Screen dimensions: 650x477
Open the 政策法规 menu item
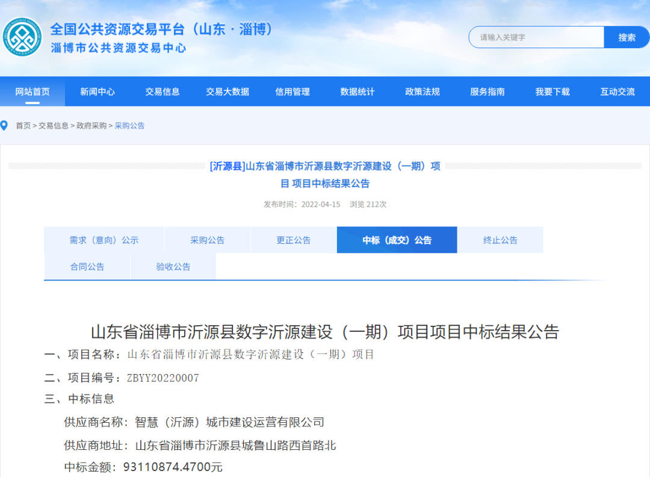[422, 92]
